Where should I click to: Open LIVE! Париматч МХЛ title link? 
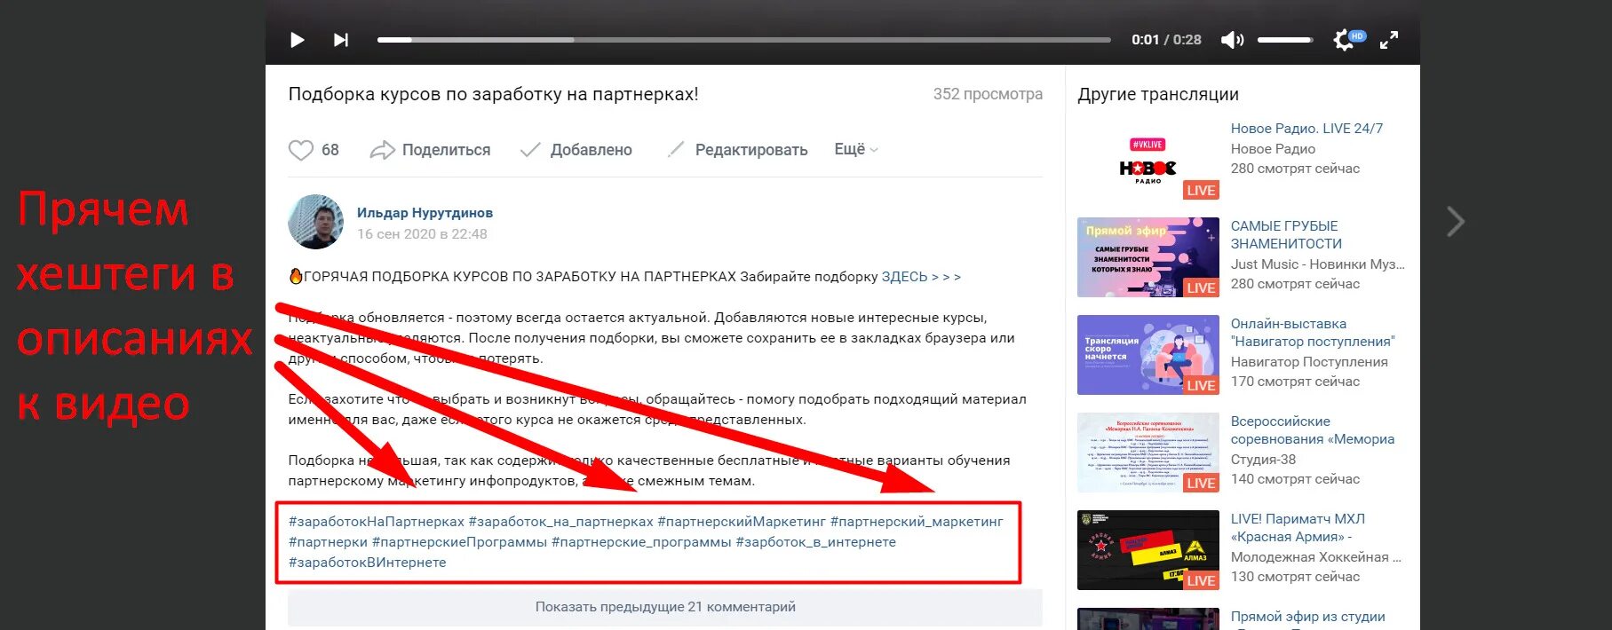pyautogui.click(x=1298, y=528)
